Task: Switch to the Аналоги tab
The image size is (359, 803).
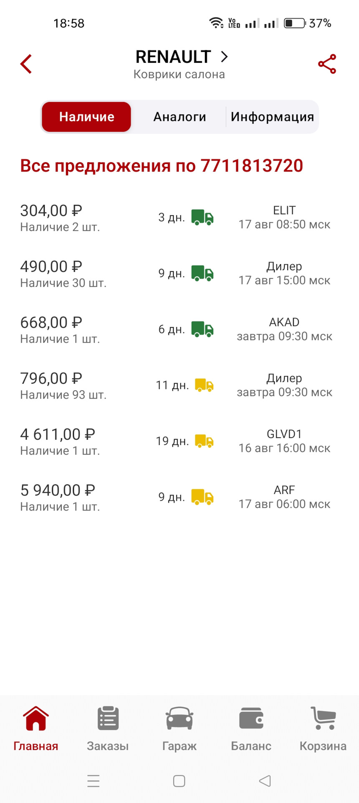Action: 179,117
